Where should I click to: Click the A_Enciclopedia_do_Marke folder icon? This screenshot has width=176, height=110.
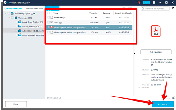[20, 31]
